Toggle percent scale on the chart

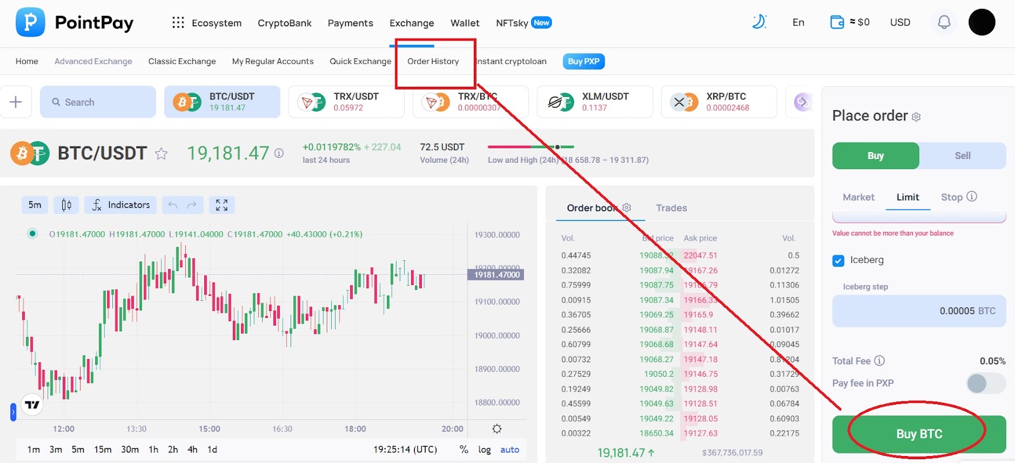tap(464, 450)
